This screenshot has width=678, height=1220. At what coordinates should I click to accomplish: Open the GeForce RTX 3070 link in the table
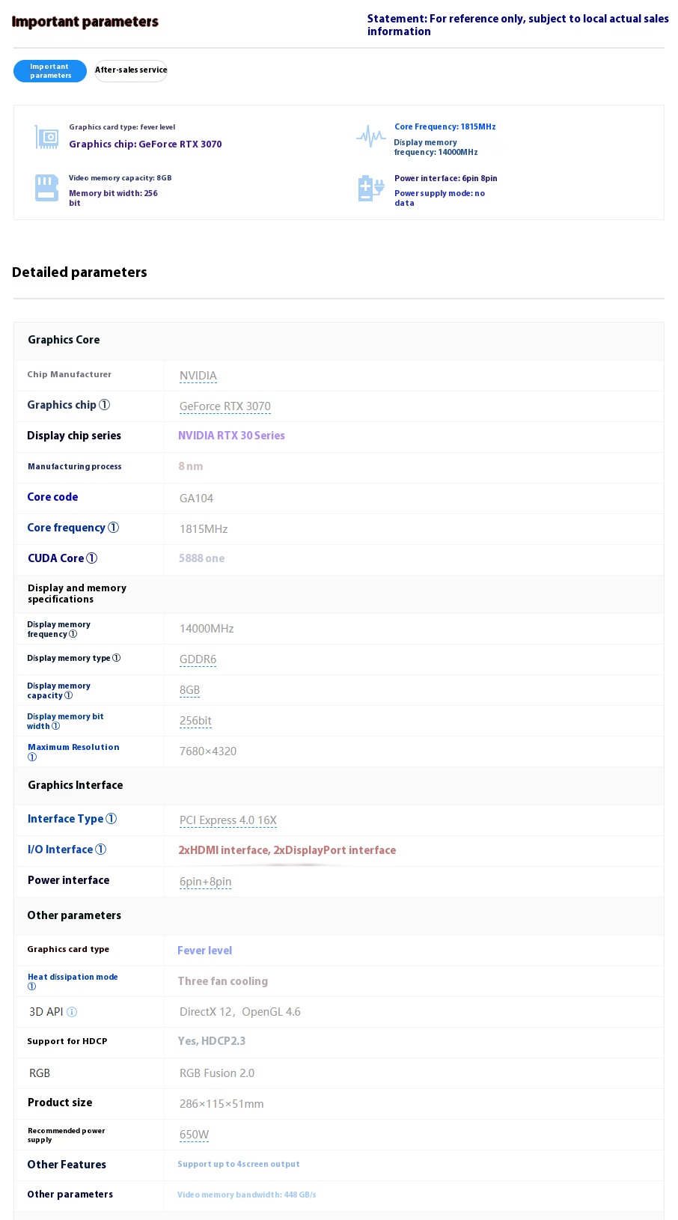point(225,406)
